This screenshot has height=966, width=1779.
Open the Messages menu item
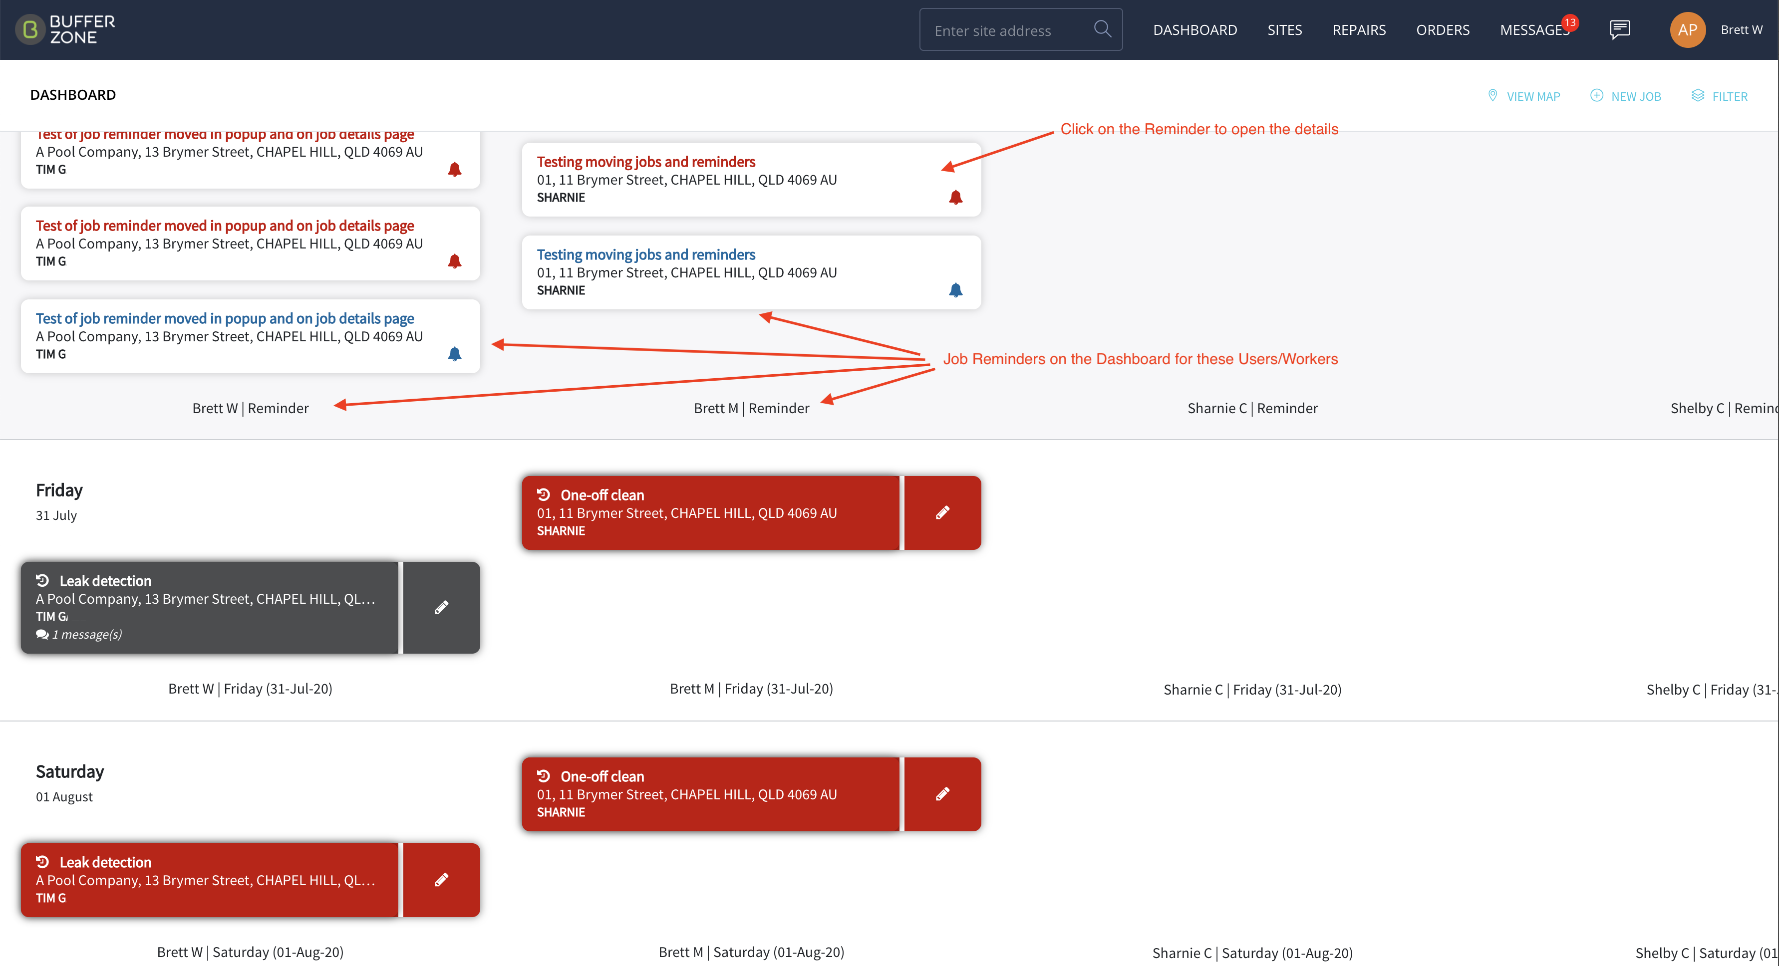click(1534, 30)
